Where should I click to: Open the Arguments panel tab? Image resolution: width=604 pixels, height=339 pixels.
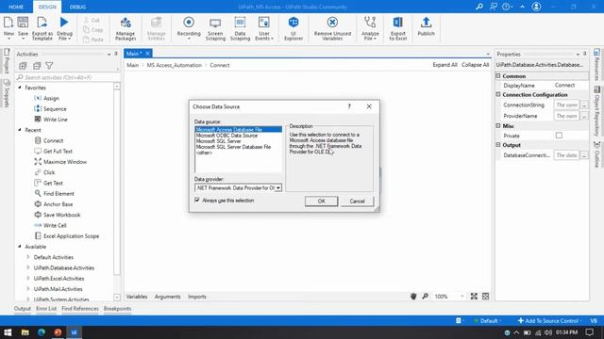pos(168,297)
